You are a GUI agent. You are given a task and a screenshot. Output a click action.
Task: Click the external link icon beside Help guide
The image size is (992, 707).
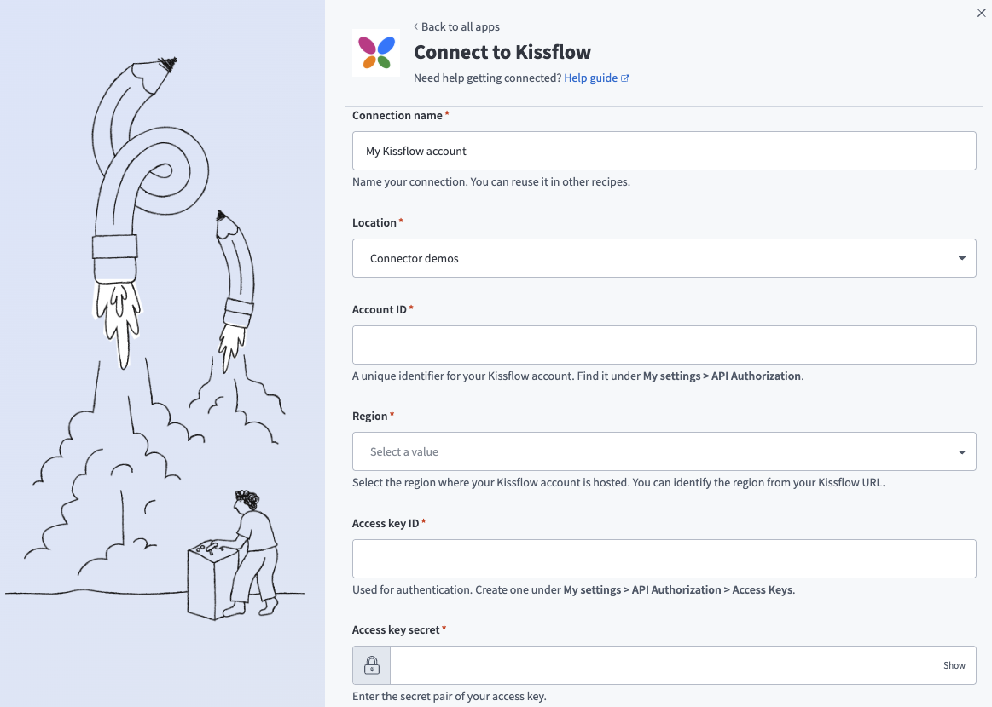click(x=625, y=78)
